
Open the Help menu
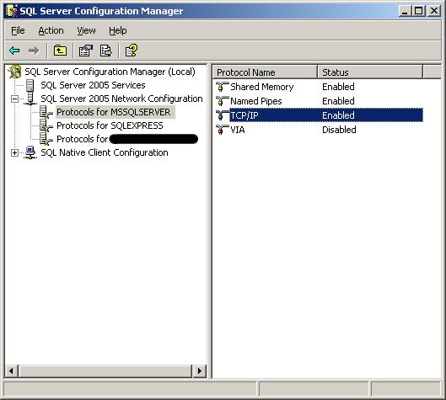coord(118,30)
